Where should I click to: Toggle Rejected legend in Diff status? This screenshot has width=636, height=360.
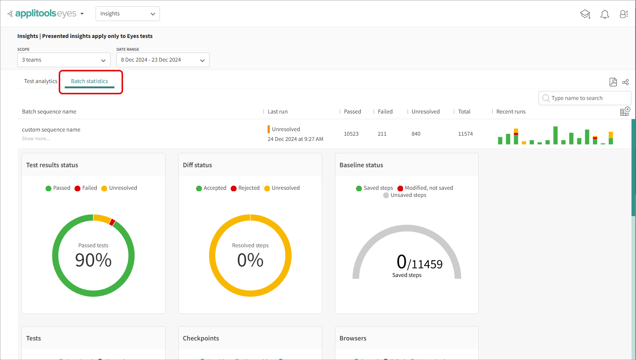click(245, 188)
